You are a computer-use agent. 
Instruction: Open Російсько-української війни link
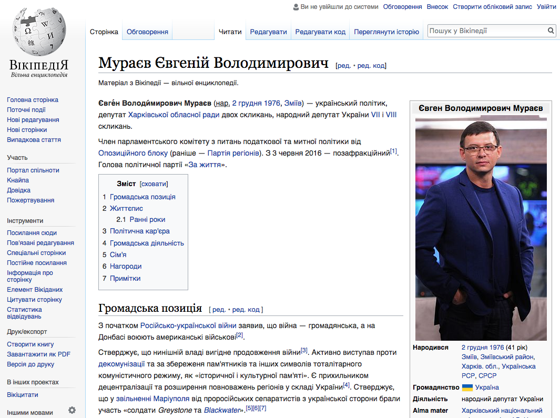188,325
